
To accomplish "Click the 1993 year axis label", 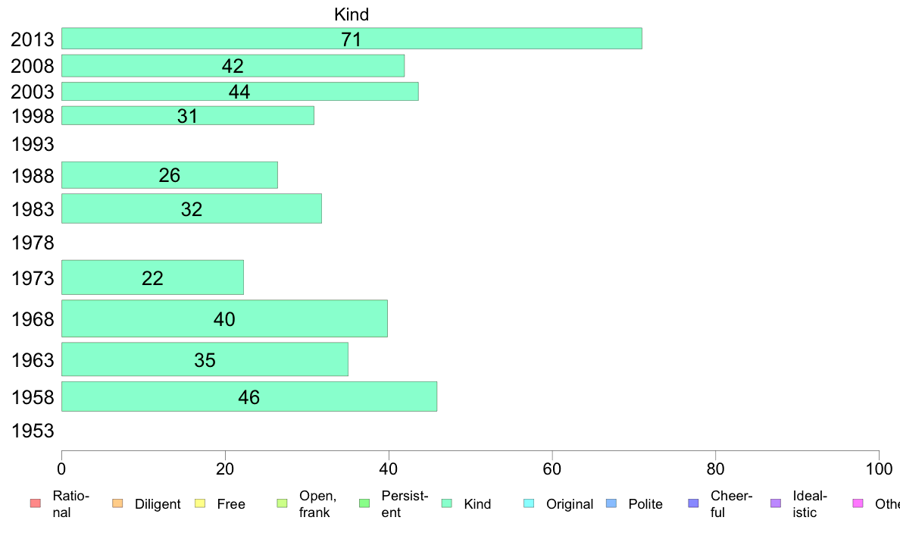I will 33,144.
